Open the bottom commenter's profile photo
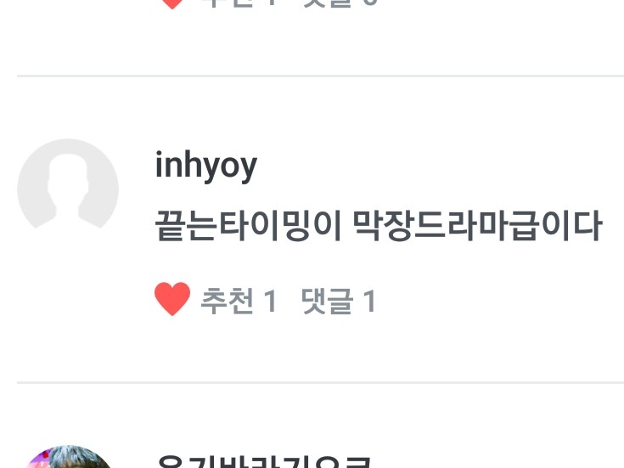 pyautogui.click(x=68, y=457)
